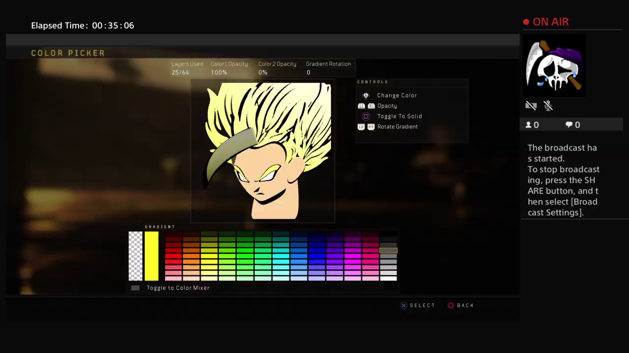
Task: Select Rotate Gradient control
Action: 398,126
